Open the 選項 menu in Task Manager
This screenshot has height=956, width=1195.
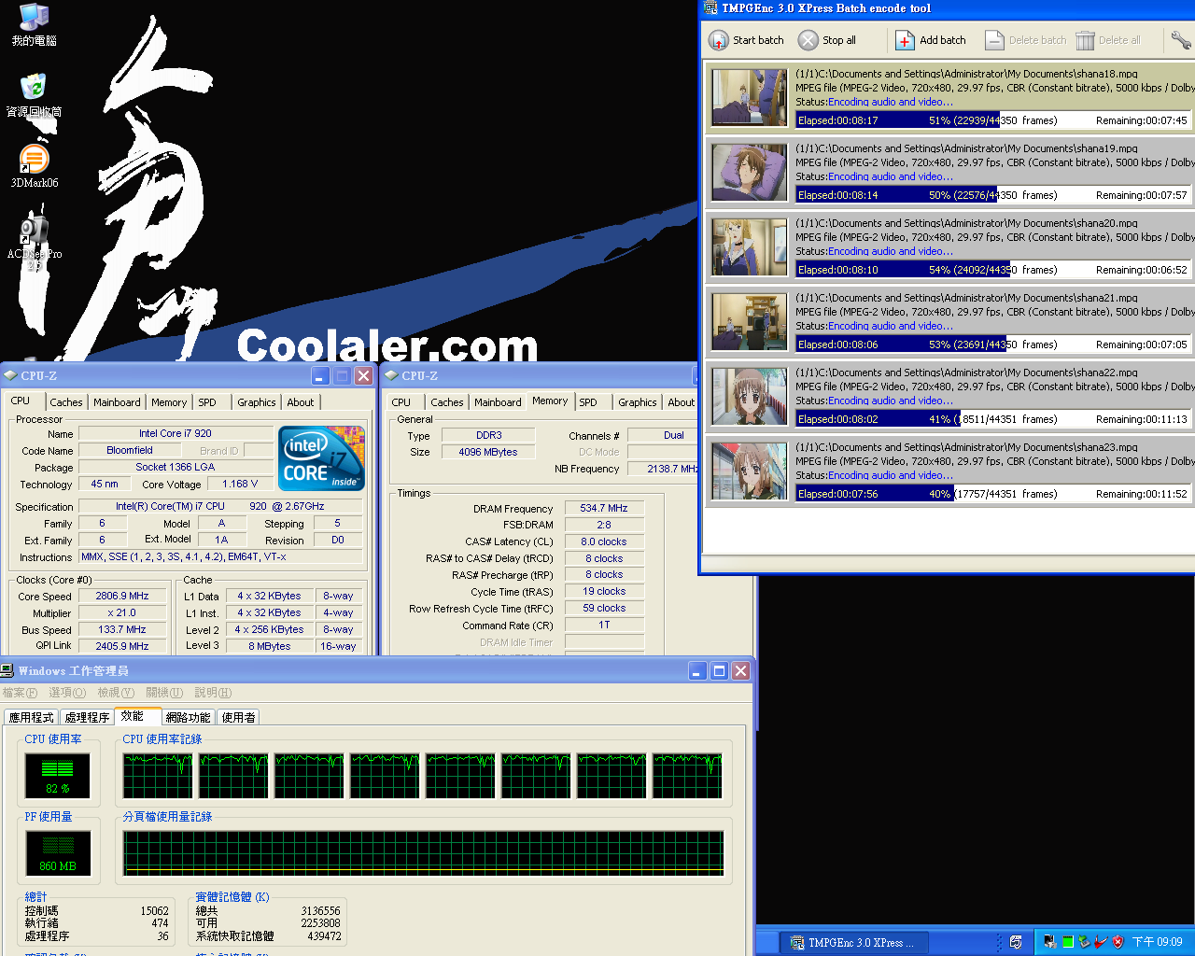point(67,693)
